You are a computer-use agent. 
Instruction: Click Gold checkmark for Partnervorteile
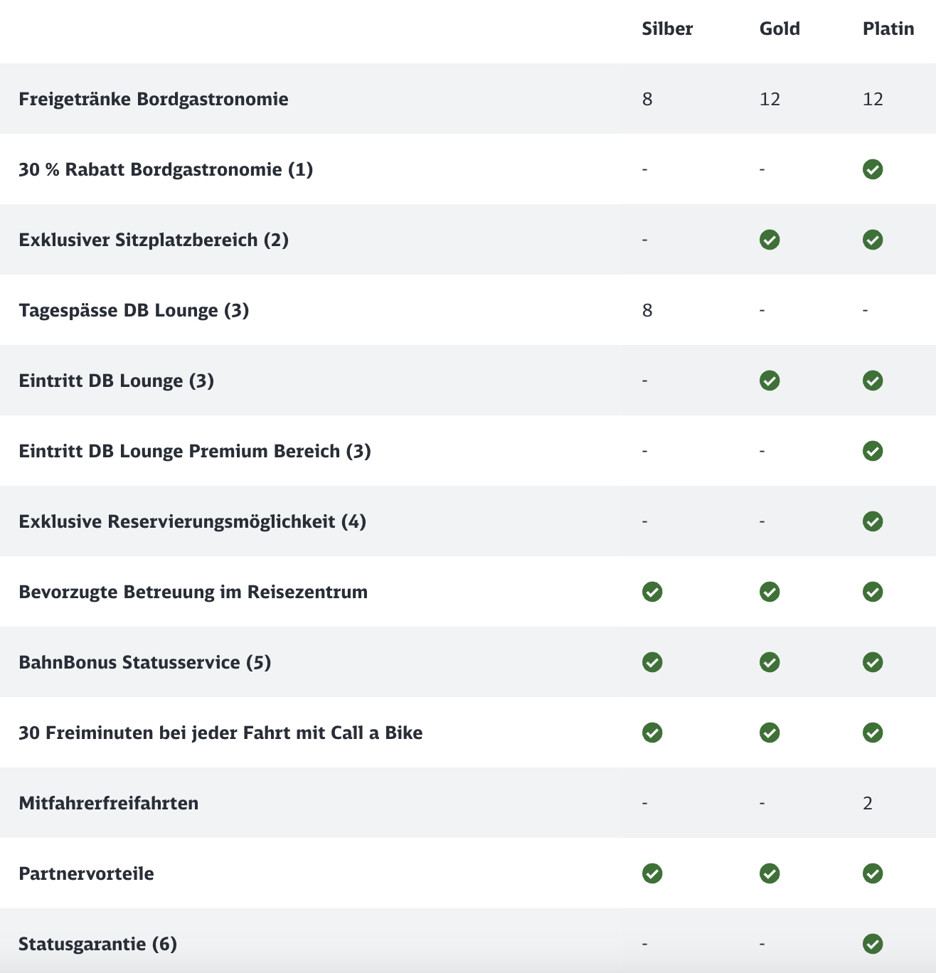[x=770, y=873]
